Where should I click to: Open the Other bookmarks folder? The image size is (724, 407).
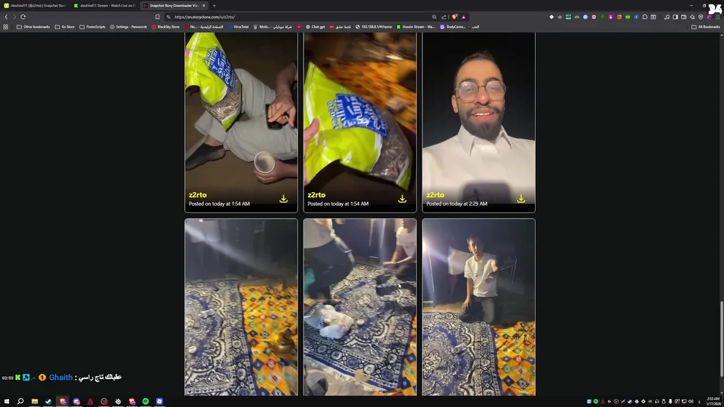(x=33, y=27)
